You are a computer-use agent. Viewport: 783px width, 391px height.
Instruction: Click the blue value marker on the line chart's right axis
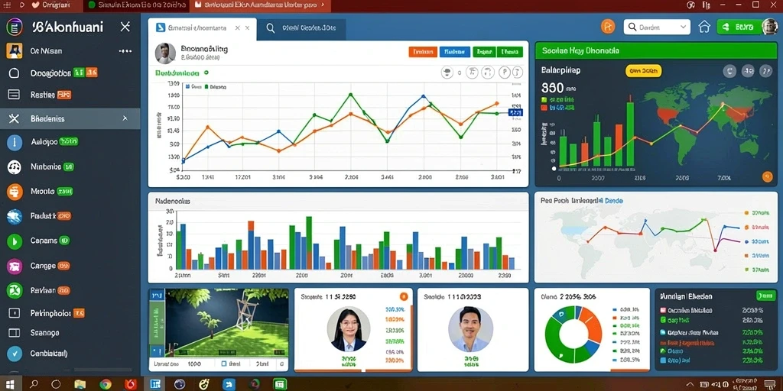tap(515, 113)
